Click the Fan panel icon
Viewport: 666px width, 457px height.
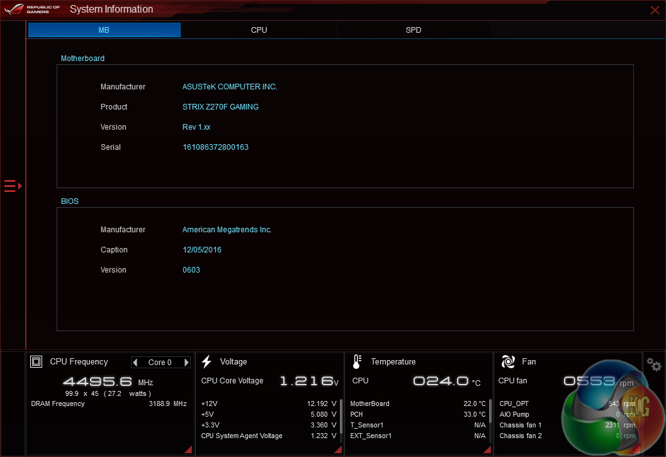pos(508,362)
